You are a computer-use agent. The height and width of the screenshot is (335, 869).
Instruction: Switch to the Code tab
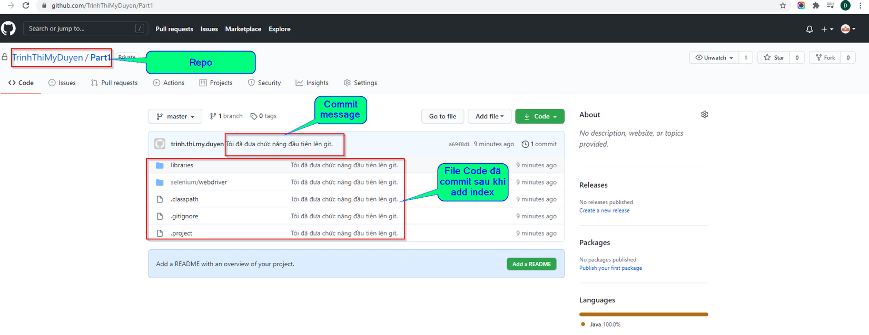pos(21,83)
